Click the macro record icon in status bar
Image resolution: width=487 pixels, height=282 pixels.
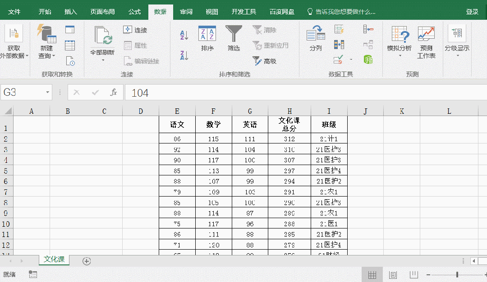pos(33,274)
